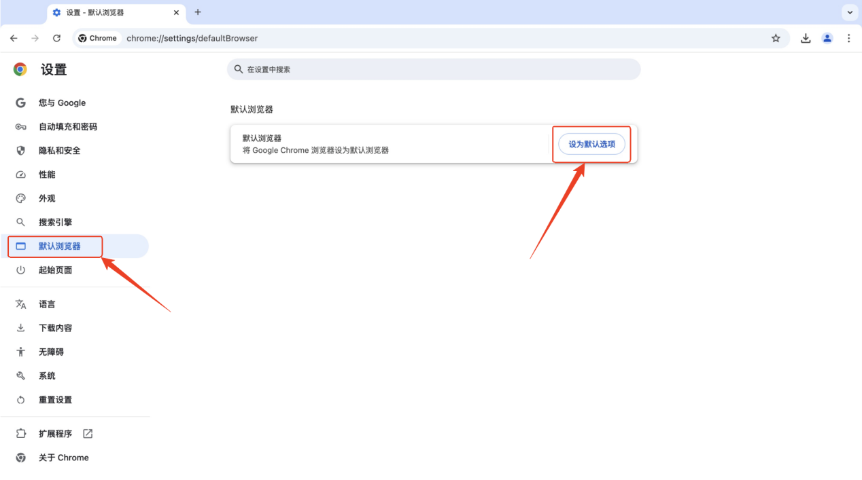
Task: Click the back navigation arrow
Action: point(14,39)
